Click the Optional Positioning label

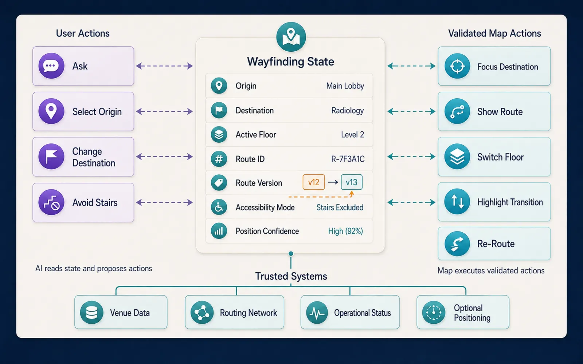472,313
